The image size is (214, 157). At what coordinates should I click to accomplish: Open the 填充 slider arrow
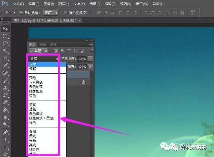[90, 67]
